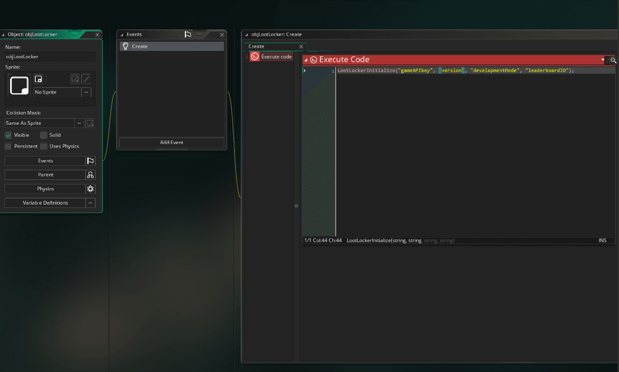The height and width of the screenshot is (372, 619).
Task: Click the edit image paintbrush icon
Action: point(86,79)
